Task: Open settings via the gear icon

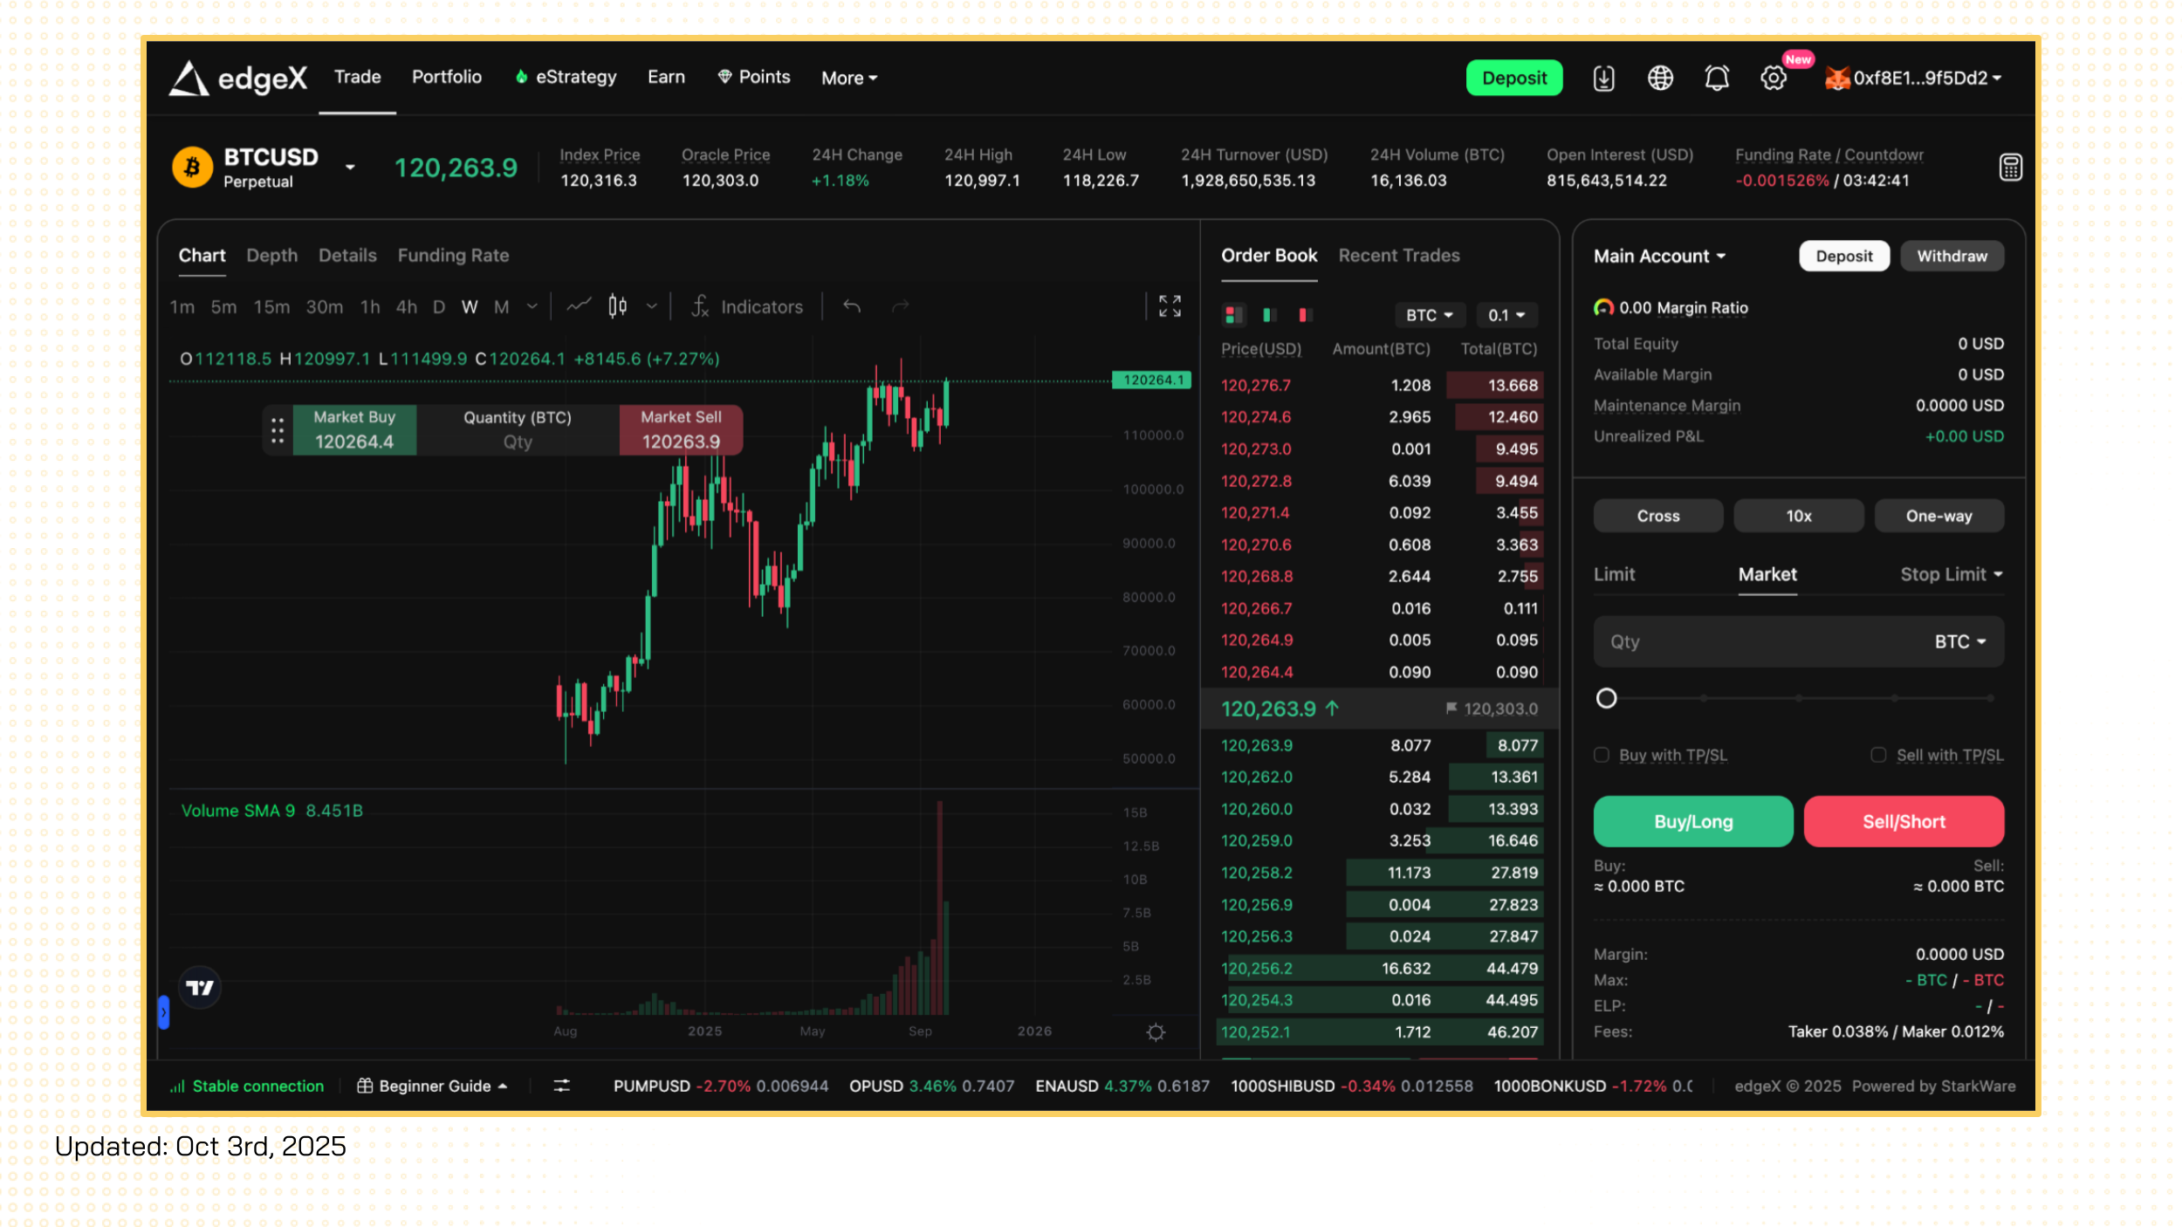Action: [x=1774, y=78]
